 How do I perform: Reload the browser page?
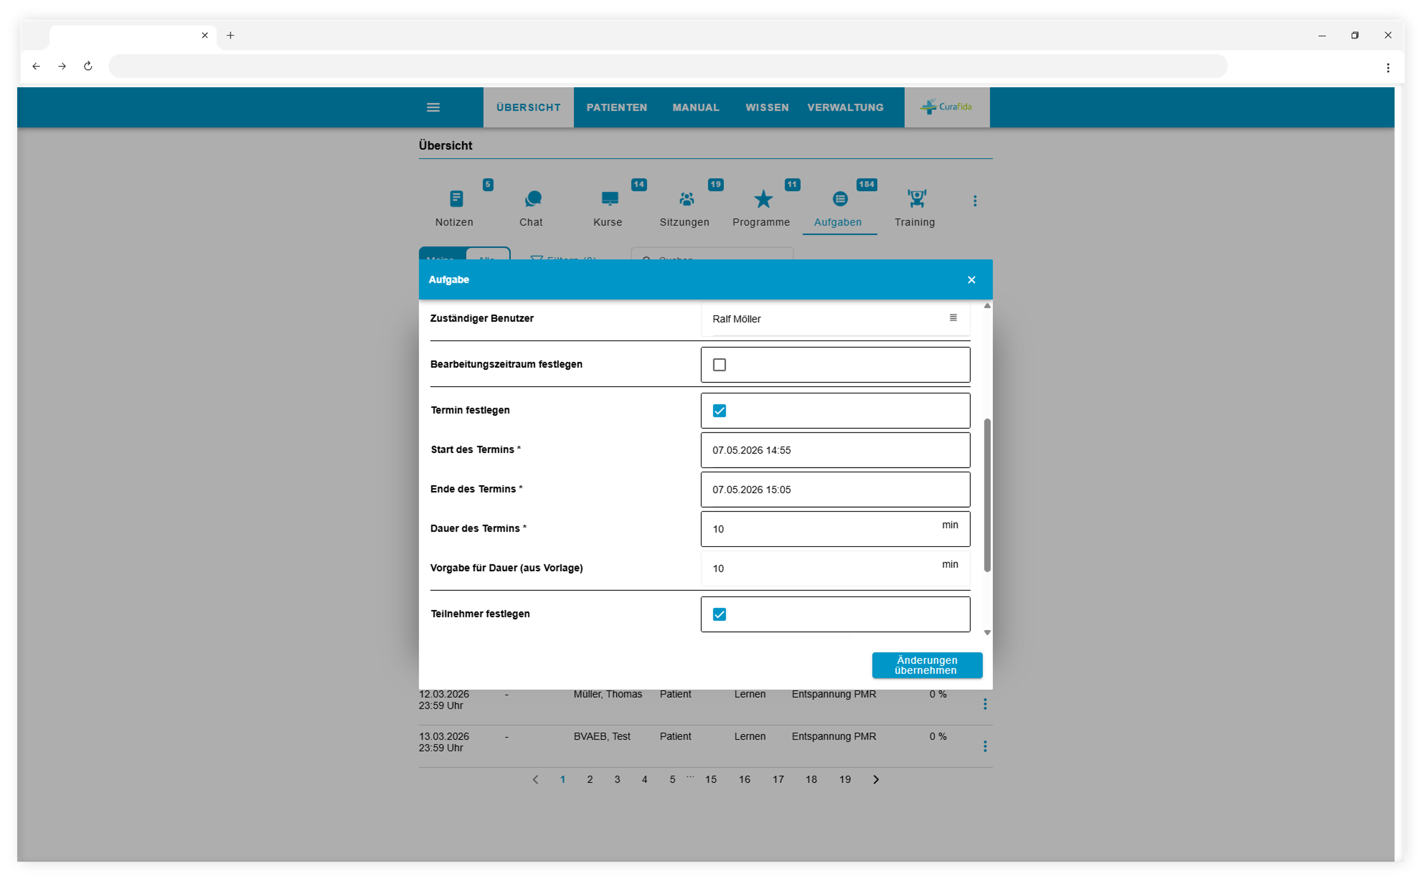tap(88, 66)
